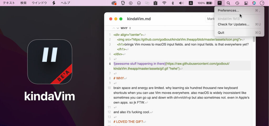Click the Bluetooth menu bar icon
This screenshot has width=269, height=126.
(x=173, y=3)
